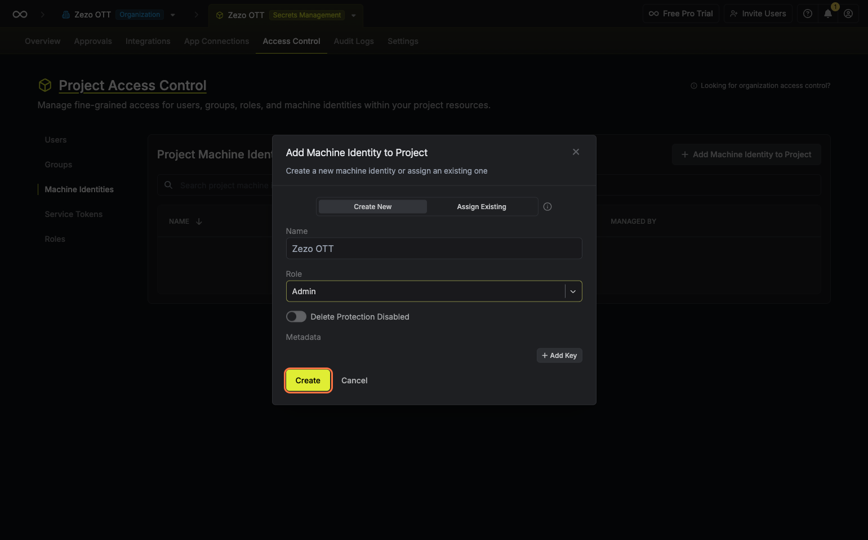
Task: Click the search magnifier icon
Action: point(168,185)
